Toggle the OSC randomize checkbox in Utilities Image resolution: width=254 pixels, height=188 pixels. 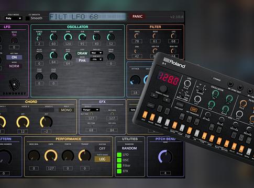tap(119, 160)
